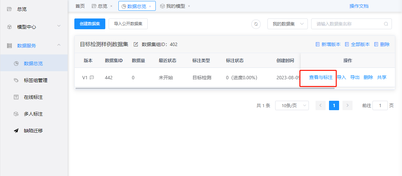The width and height of the screenshot is (402, 176).
Task: Click the 0（进度0.00%）cell
Action: pos(242,78)
